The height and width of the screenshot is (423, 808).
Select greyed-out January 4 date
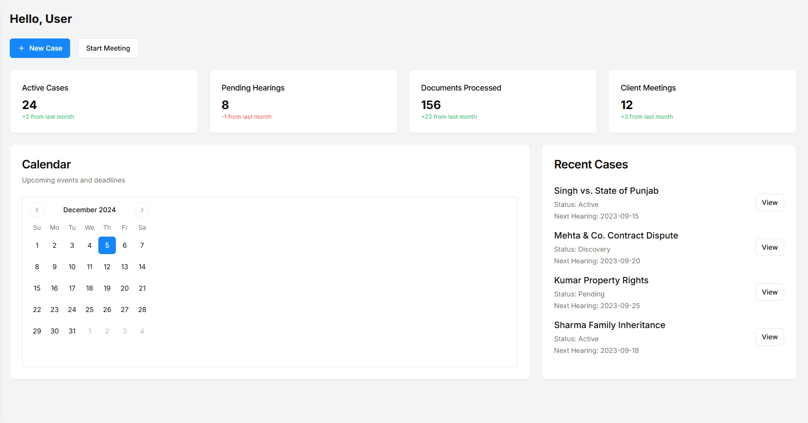[142, 331]
